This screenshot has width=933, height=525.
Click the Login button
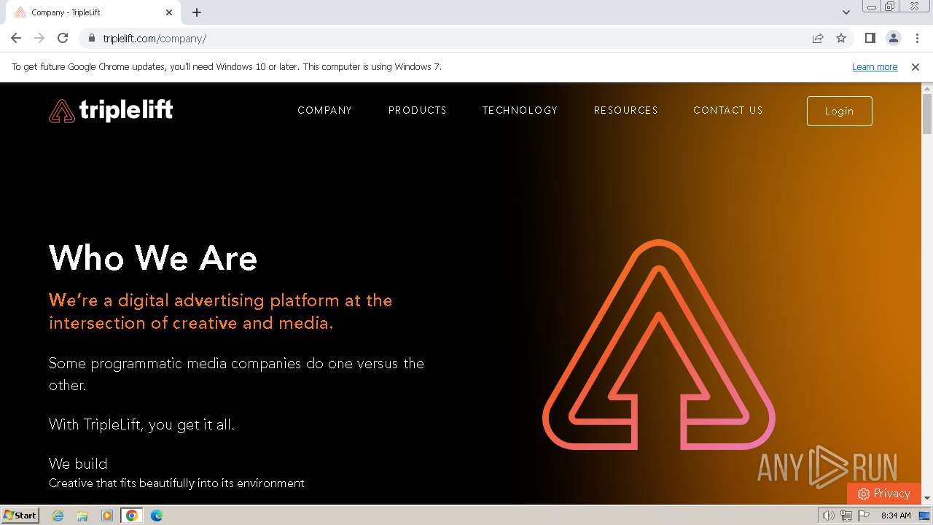pyautogui.click(x=840, y=111)
